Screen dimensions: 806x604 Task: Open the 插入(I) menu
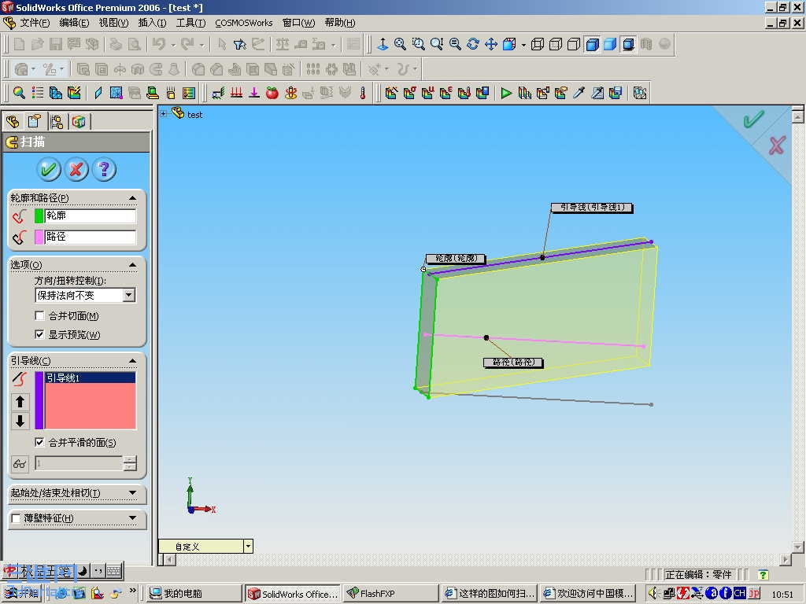pos(152,23)
